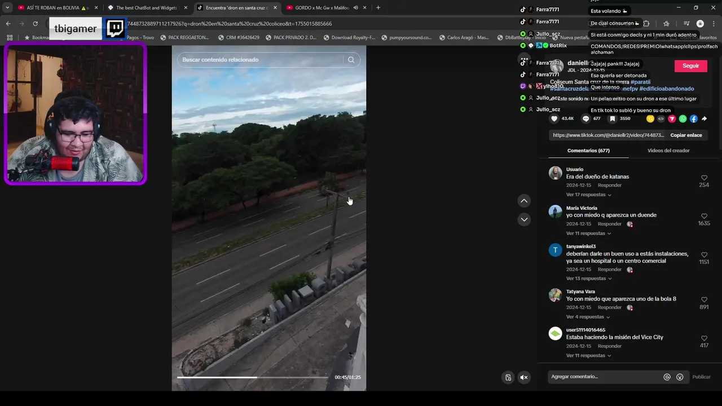Click Responder under Tatyana Vara's comment

tap(609, 307)
